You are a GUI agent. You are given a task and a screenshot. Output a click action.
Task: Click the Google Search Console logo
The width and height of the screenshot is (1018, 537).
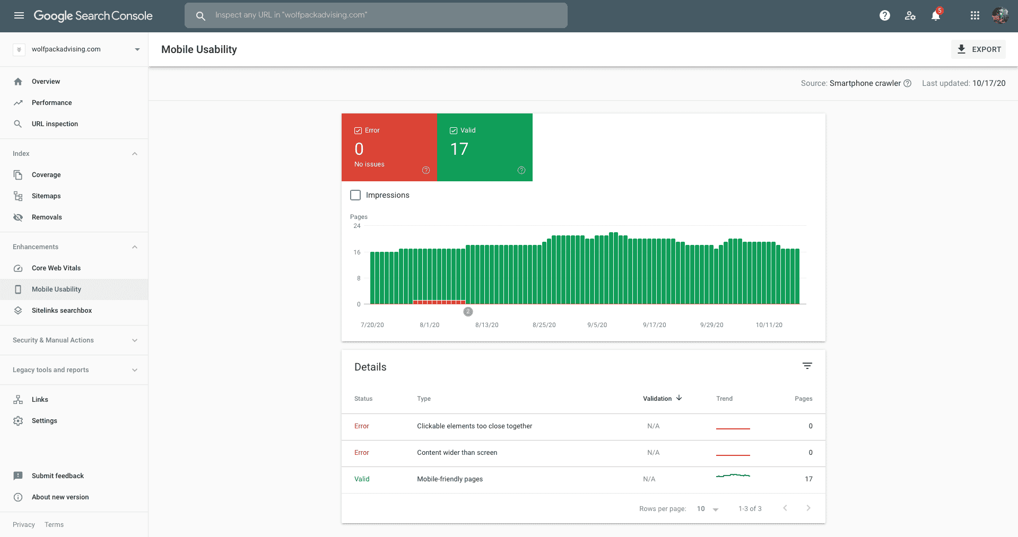(x=93, y=16)
